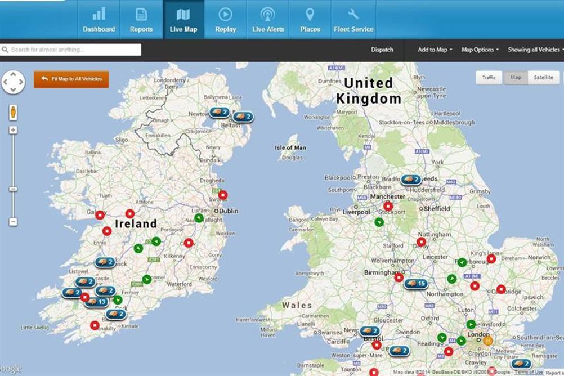The image size is (564, 376).
Task: Click the zoom slider handle
Action: pos(13,189)
